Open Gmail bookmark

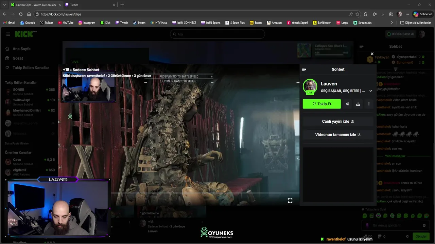[9, 23]
